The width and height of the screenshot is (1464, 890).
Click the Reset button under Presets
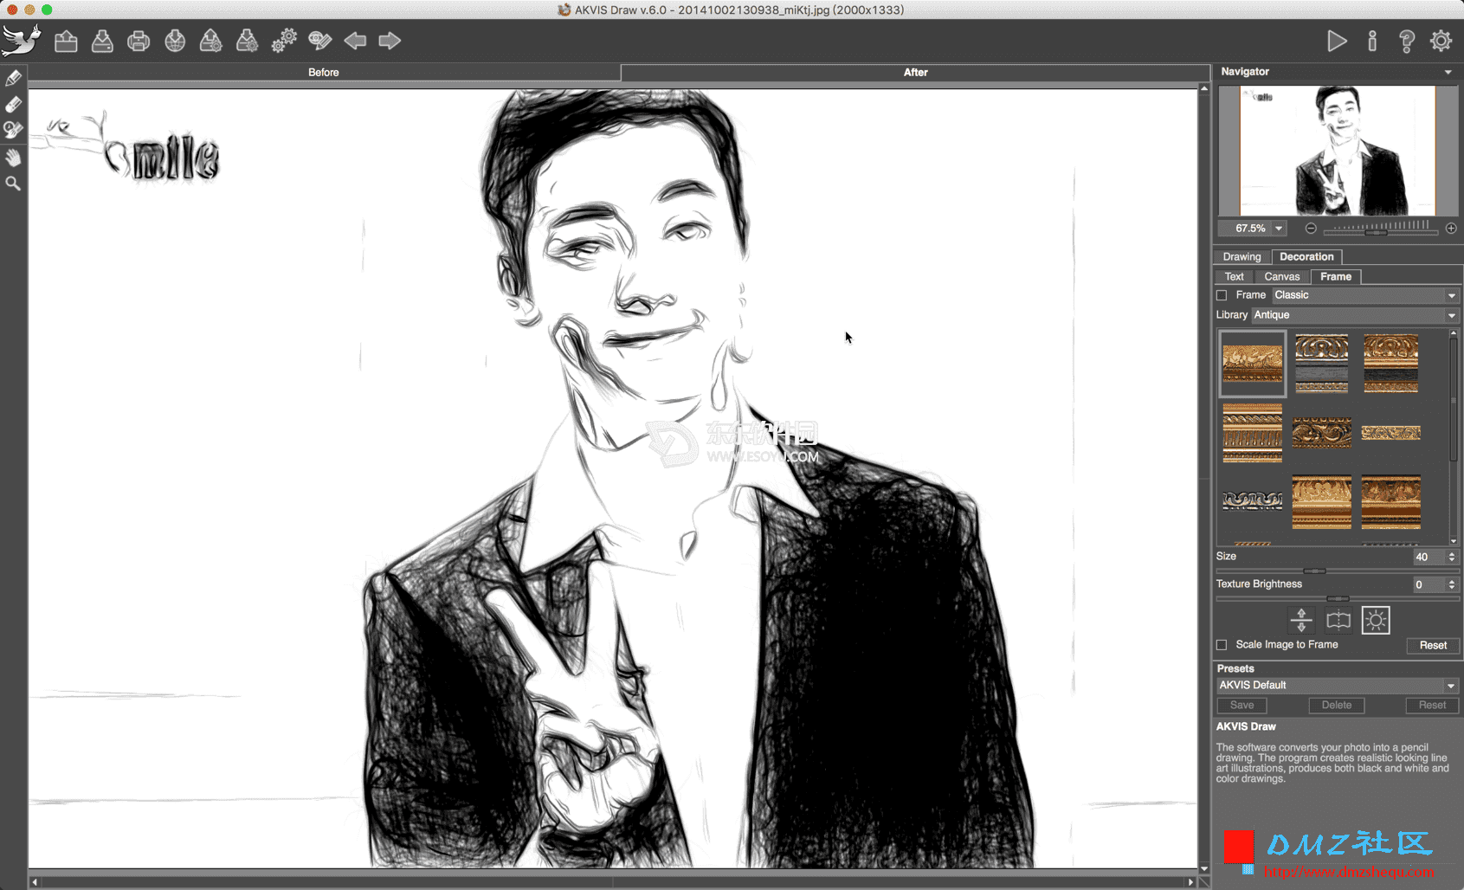click(x=1432, y=706)
